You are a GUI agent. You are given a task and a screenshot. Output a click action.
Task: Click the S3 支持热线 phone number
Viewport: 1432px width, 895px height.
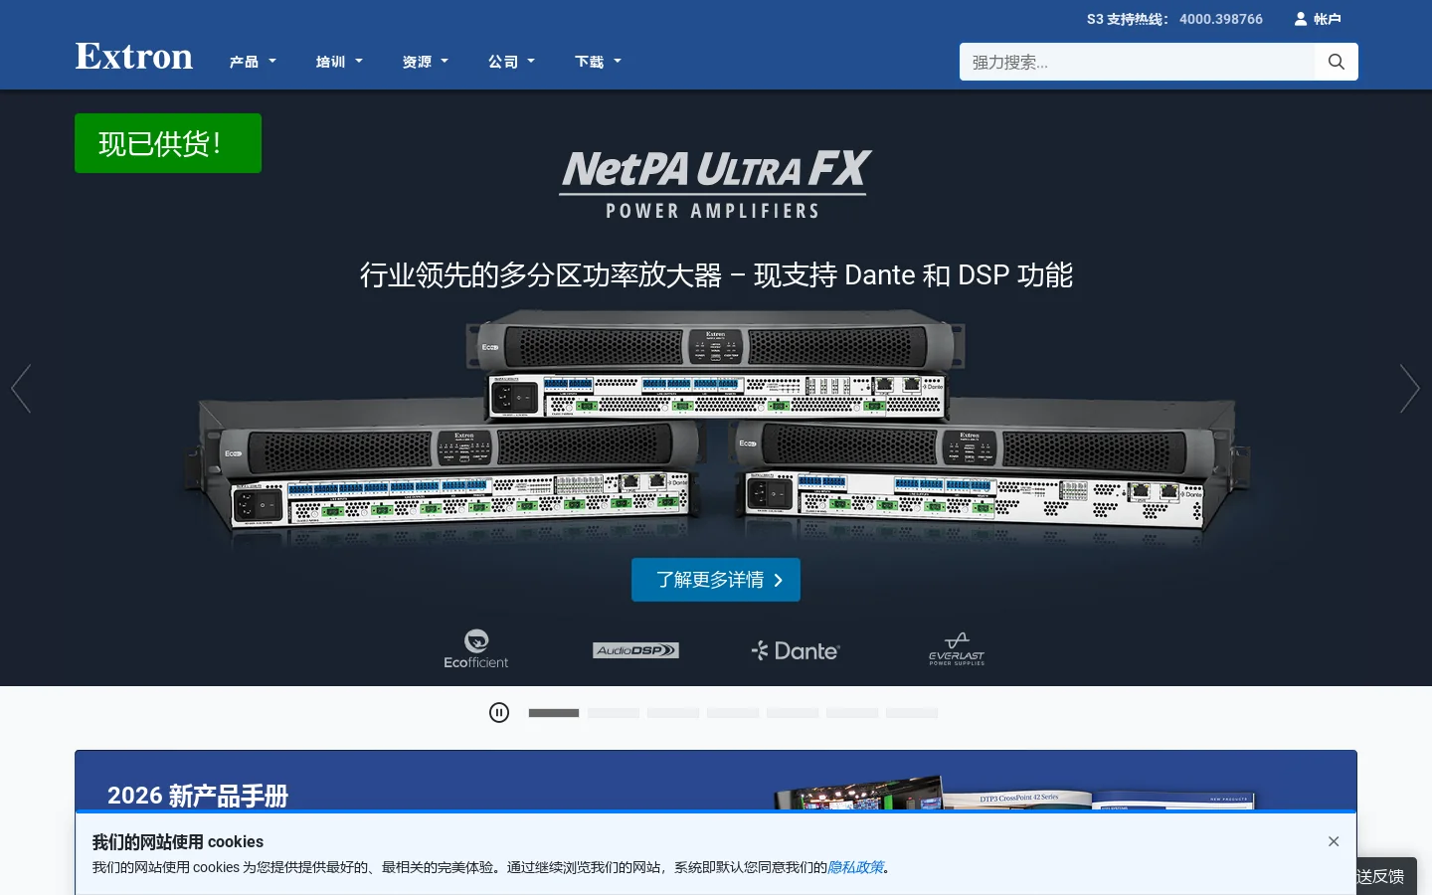(x=1221, y=19)
